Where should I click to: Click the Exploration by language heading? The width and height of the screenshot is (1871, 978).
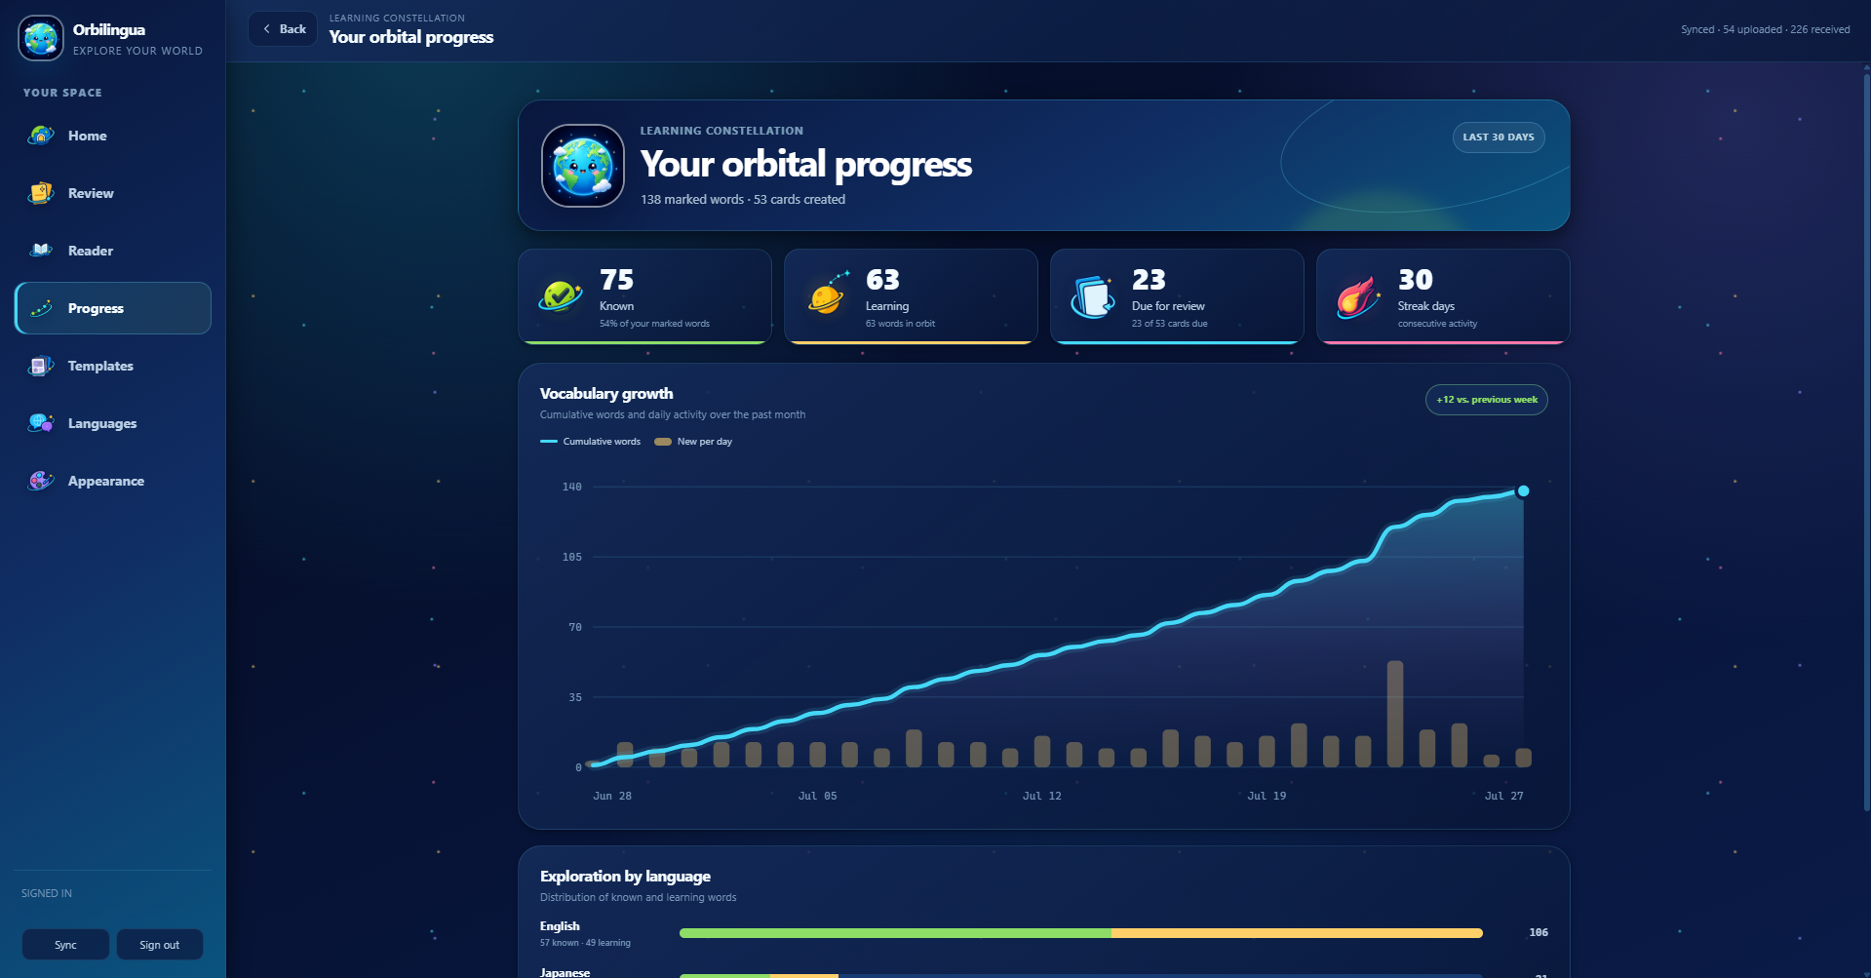[625, 877]
